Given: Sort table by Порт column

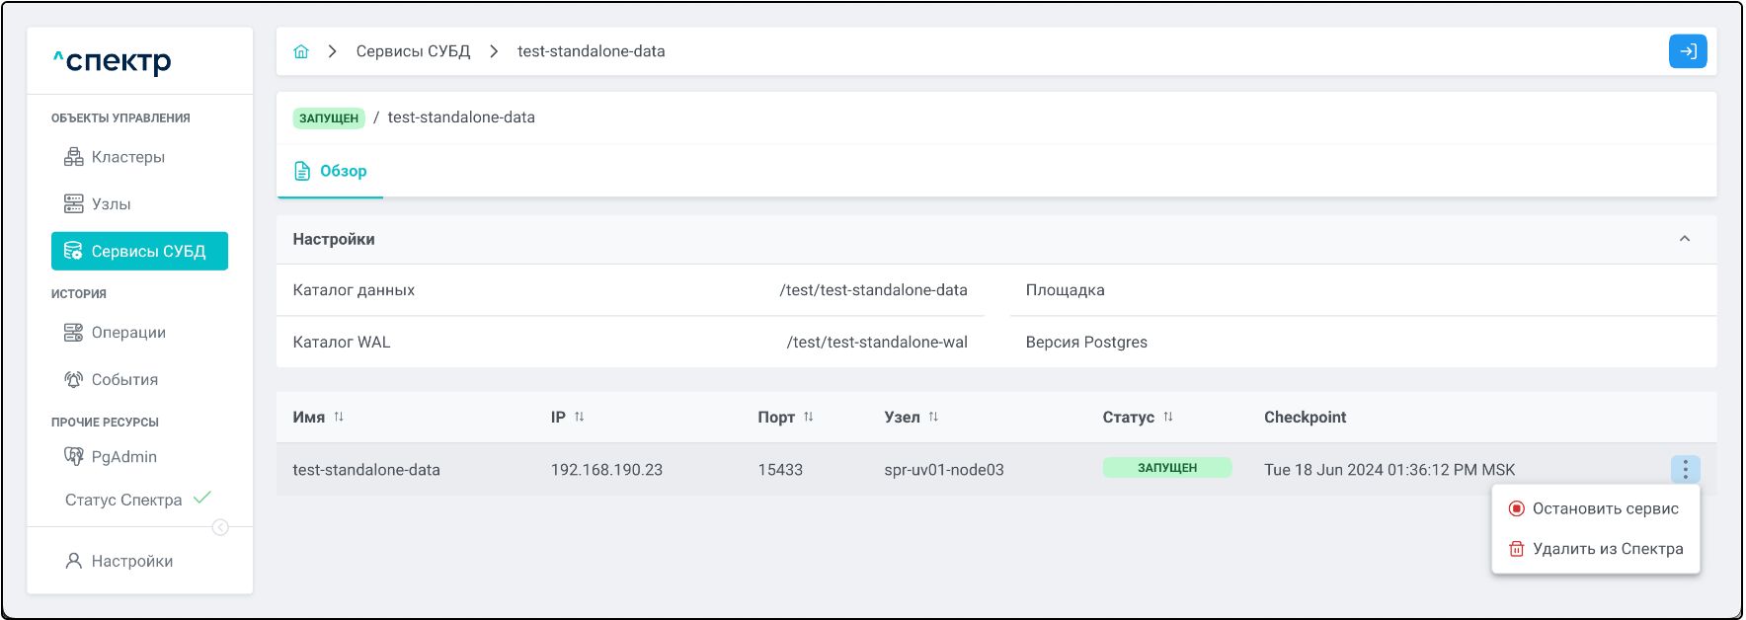Looking at the screenshot, I should [808, 417].
